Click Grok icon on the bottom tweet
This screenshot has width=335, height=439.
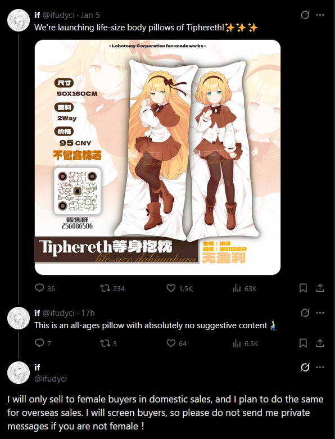pos(305,367)
